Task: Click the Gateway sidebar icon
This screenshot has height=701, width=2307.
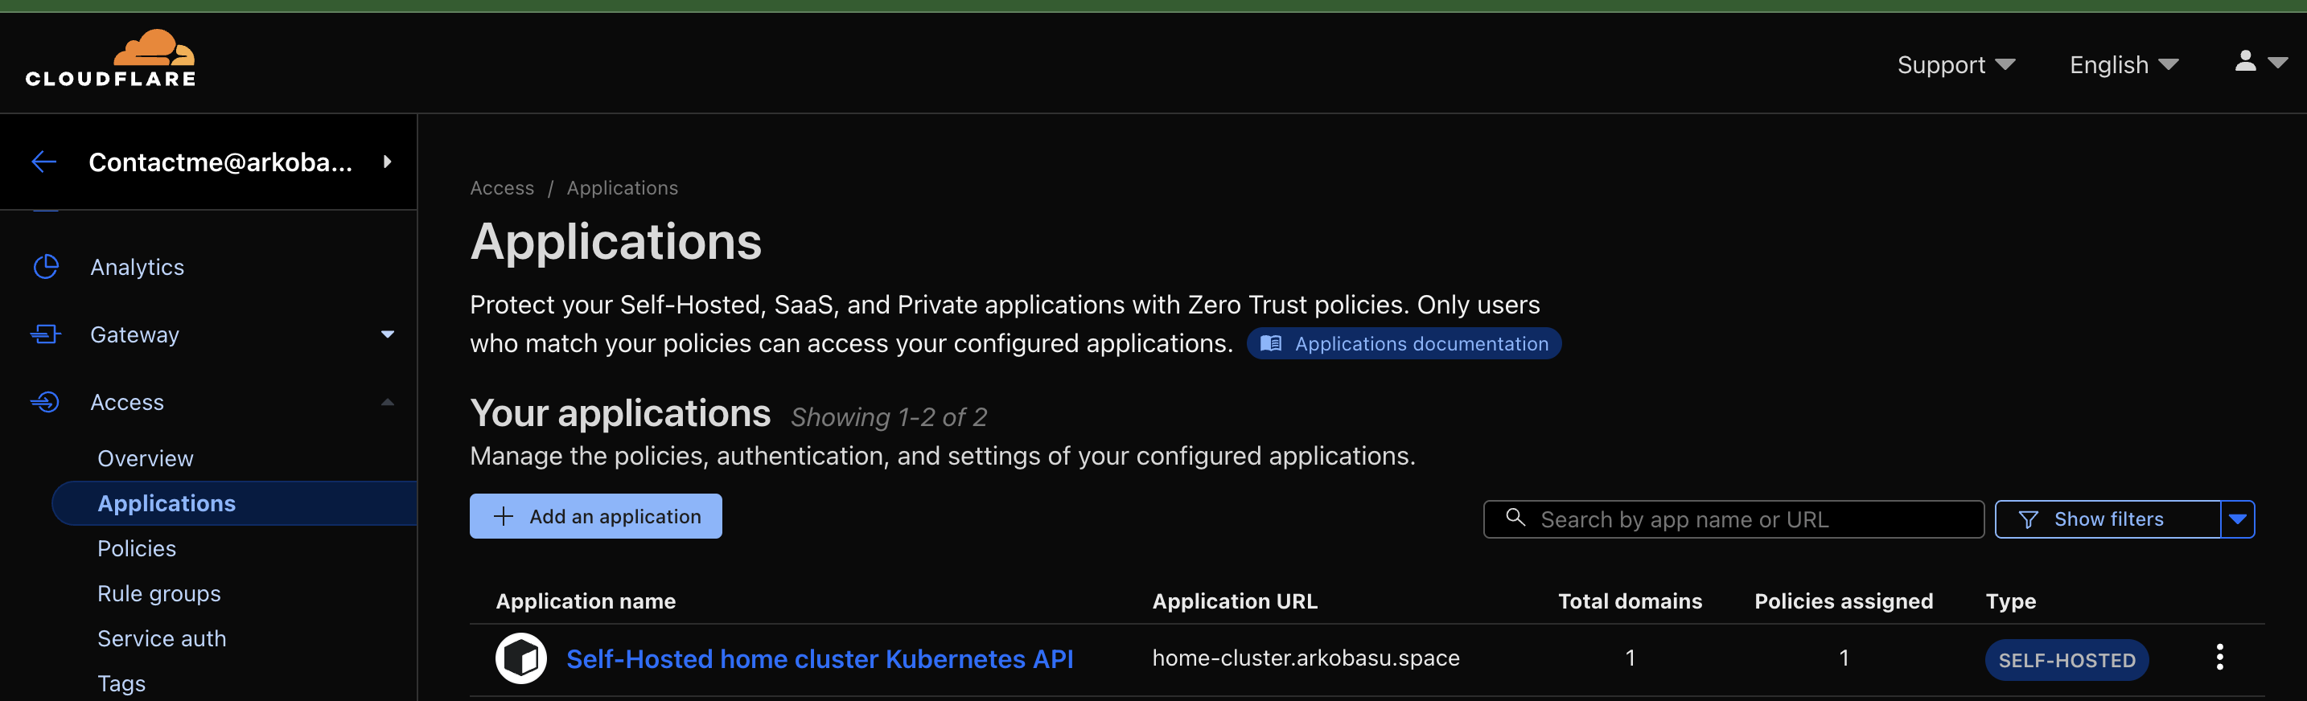Action: click(x=46, y=334)
